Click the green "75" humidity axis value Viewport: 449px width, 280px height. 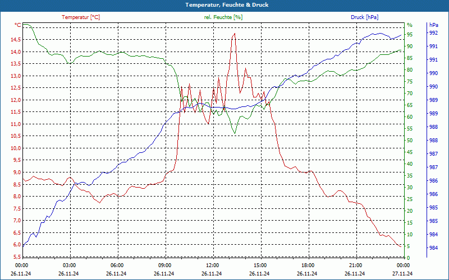410,82
